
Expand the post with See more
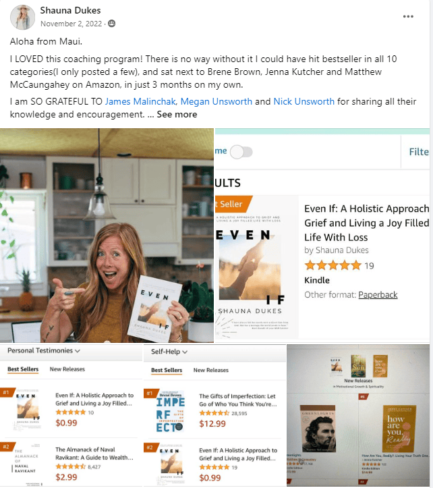177,115
